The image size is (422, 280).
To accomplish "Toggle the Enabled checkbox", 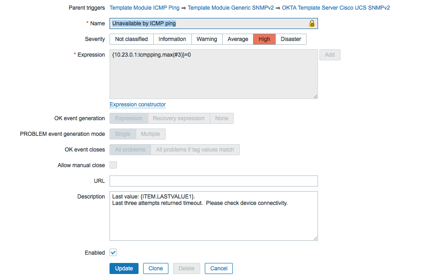I will point(113,252).
